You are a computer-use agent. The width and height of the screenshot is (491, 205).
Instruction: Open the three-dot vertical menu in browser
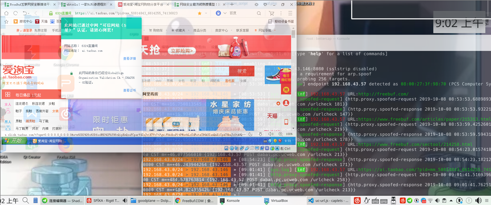coord(281,13)
